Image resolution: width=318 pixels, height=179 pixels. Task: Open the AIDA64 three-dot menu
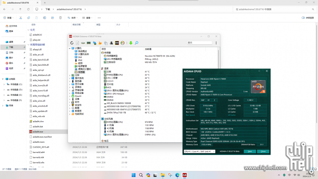point(216,43)
